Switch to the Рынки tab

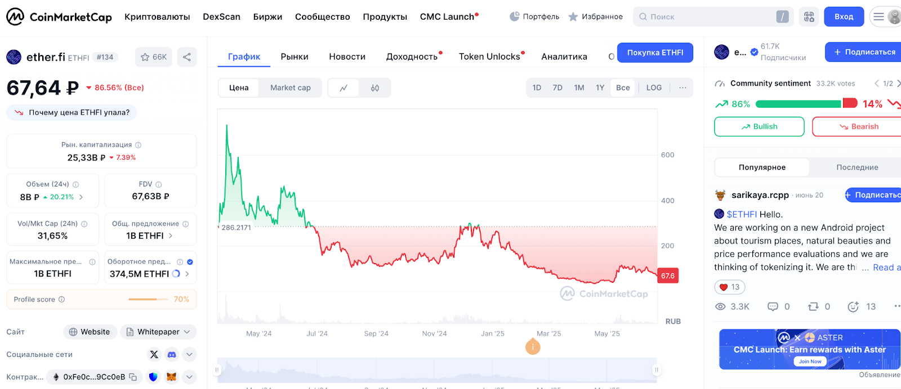[x=295, y=57]
